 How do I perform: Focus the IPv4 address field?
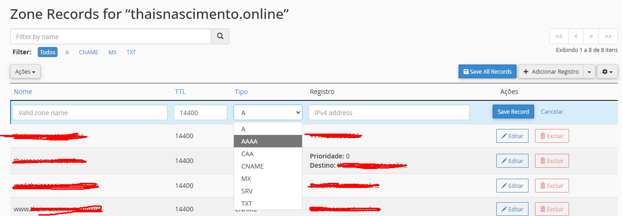click(x=389, y=112)
